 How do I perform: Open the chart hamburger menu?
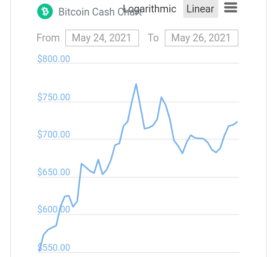click(x=230, y=7)
